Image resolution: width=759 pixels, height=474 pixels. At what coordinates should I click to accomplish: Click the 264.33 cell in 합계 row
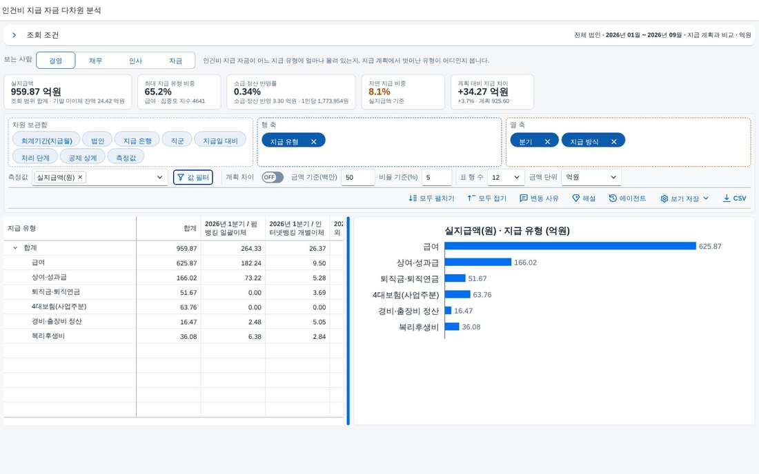point(233,248)
